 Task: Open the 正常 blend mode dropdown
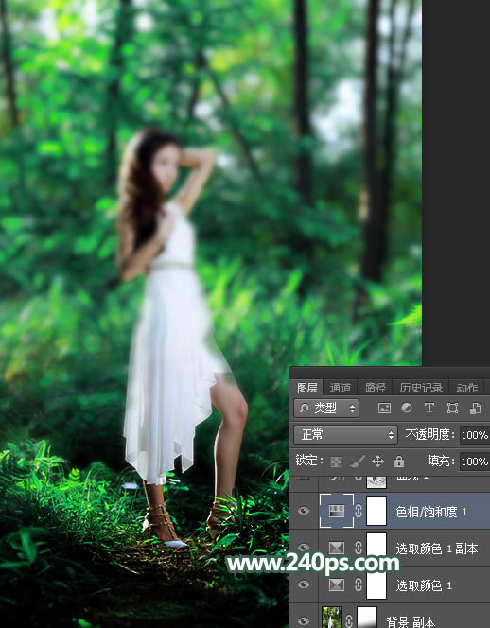tap(345, 434)
